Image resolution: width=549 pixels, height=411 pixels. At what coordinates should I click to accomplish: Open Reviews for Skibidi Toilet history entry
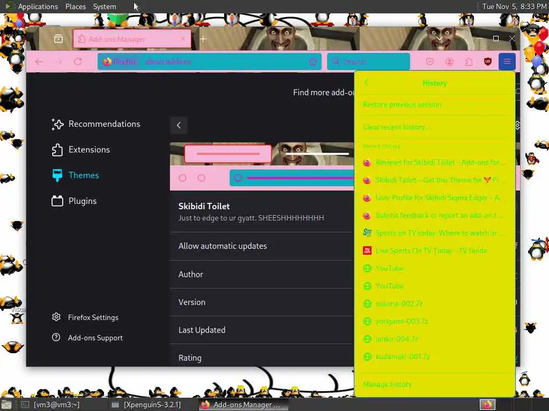point(434,163)
